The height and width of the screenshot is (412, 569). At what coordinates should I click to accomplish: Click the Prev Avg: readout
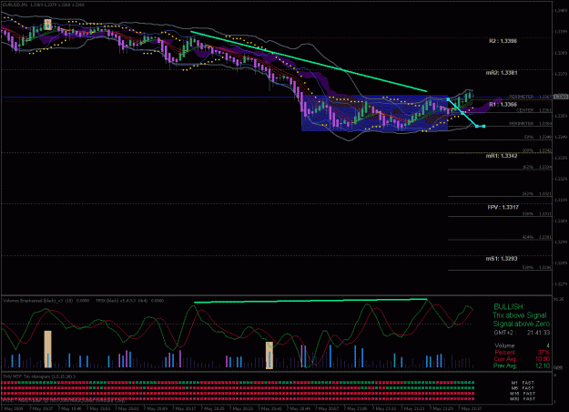[522, 366]
